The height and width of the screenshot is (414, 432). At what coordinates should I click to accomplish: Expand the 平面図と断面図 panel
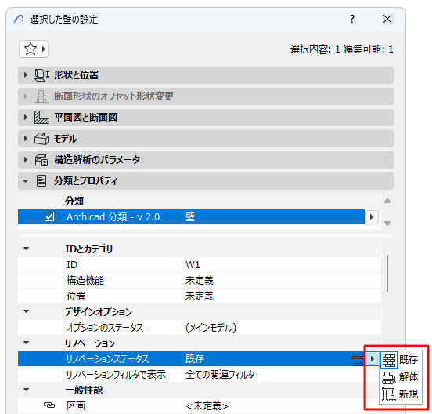point(26,118)
